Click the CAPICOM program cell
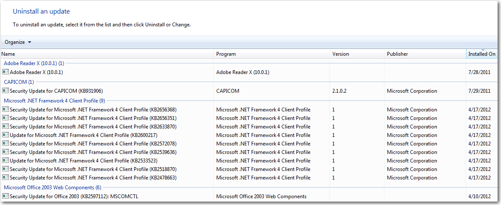This screenshot has width=501, height=205. point(228,91)
